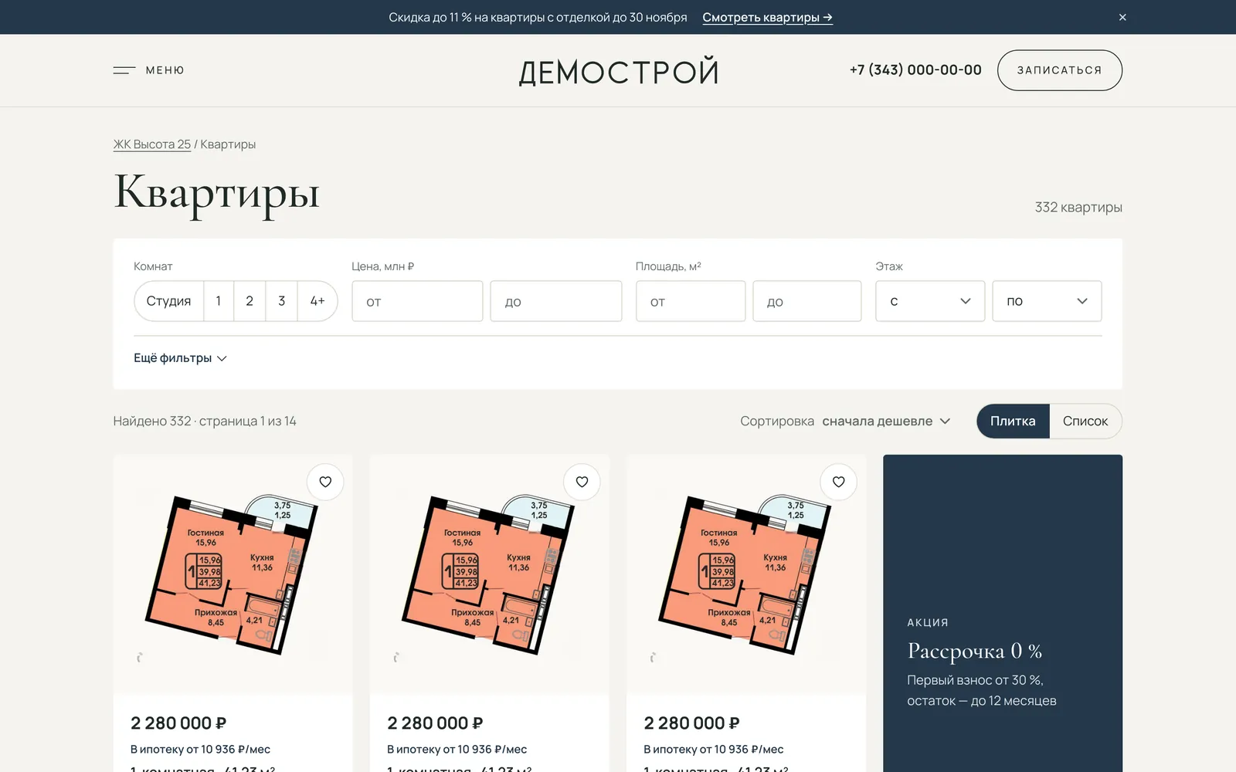Toggle the 4+ rooms filter
Screen dimensions: 1236x772
coord(317,301)
